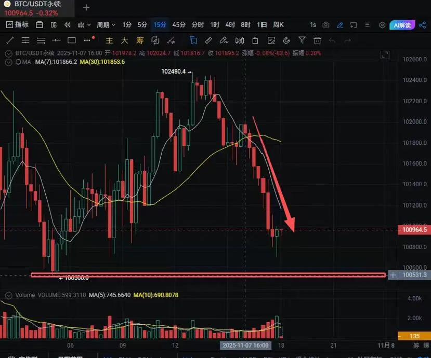Click the redo arrow
Viewport: 431px width, 358px height.
click(x=348, y=40)
